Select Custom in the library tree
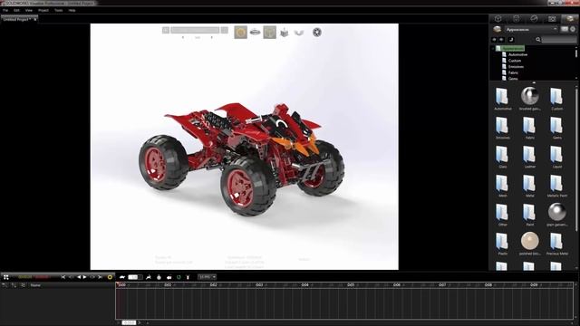580x326 pixels. click(515, 61)
